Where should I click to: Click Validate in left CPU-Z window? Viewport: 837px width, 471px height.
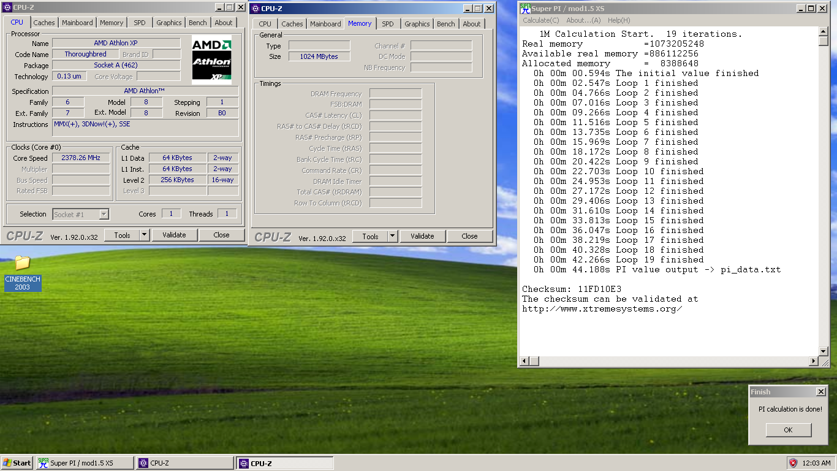coord(174,235)
